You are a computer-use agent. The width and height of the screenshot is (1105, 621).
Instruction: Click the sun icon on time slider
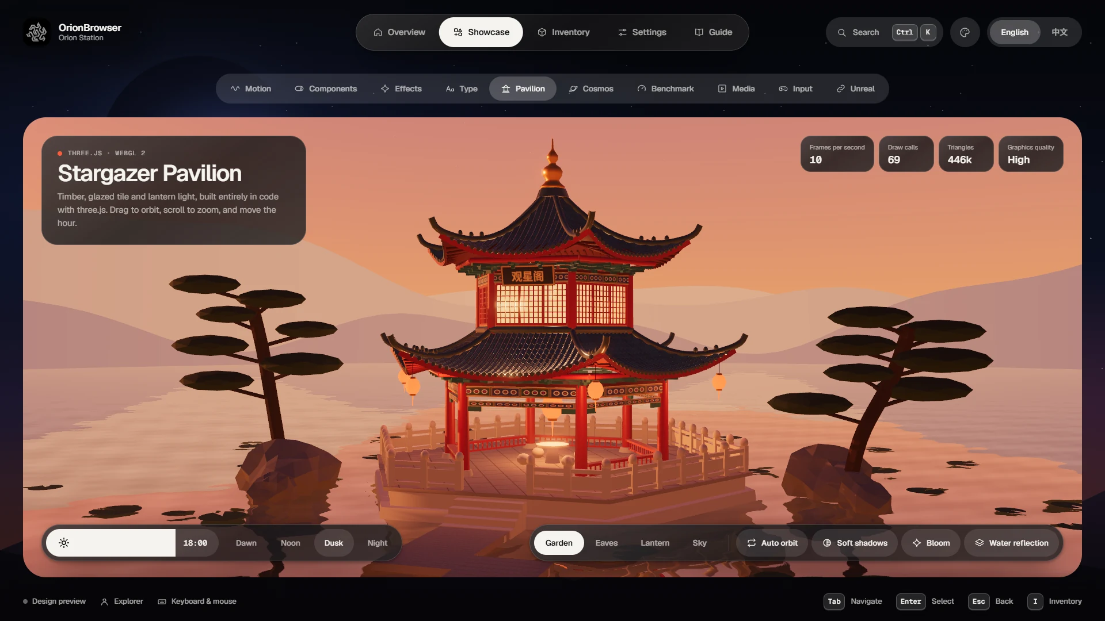(x=64, y=543)
